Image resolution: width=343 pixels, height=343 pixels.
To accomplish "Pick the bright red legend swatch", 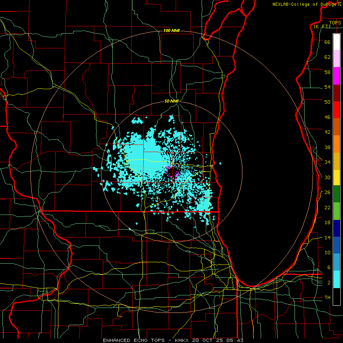I will pyautogui.click(x=337, y=110).
